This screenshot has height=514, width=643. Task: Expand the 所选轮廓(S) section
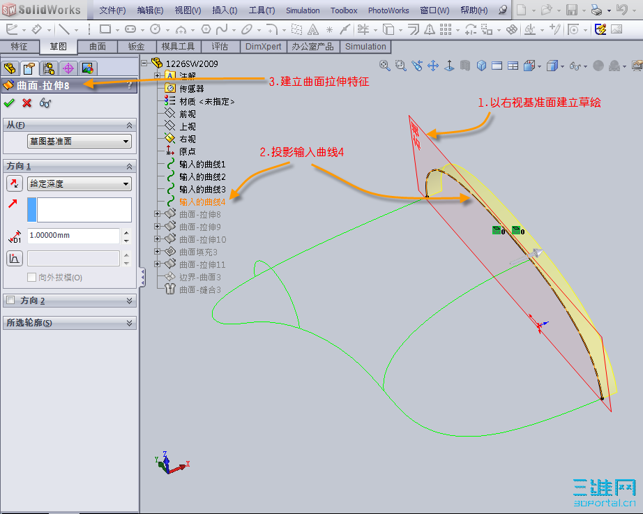(x=129, y=323)
